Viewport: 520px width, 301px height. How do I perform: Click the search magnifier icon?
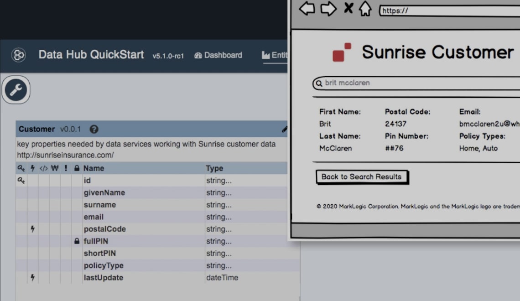(319, 83)
